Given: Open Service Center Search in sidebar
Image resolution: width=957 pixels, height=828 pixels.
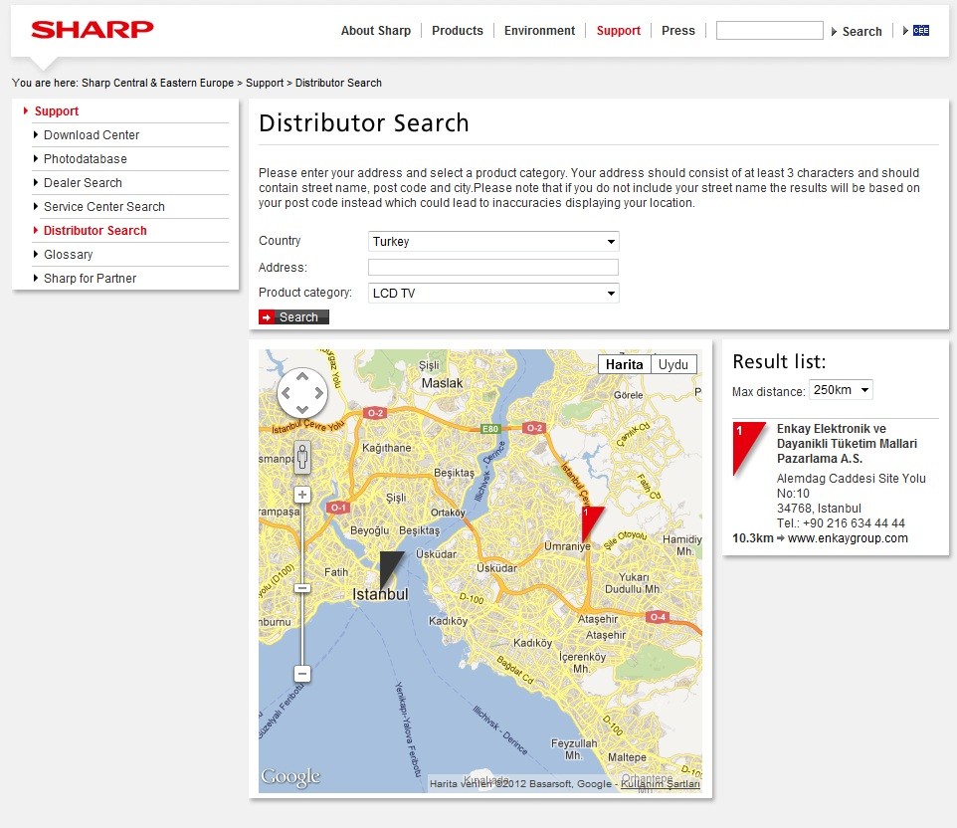Looking at the screenshot, I should [104, 207].
